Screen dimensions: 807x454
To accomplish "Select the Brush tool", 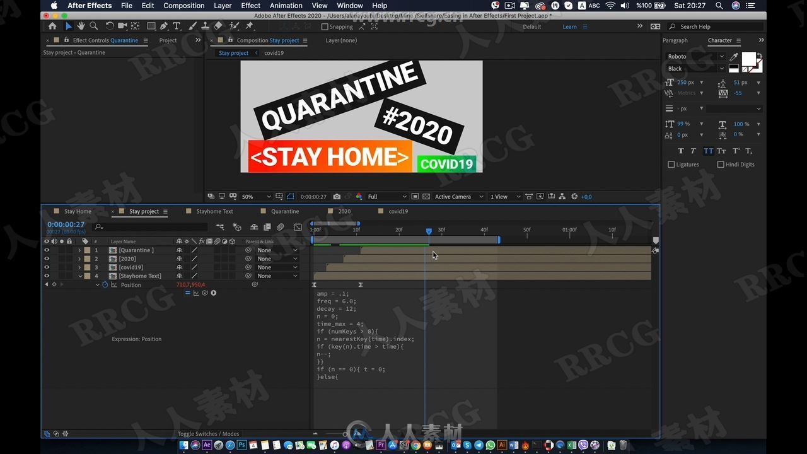I will [x=193, y=26].
